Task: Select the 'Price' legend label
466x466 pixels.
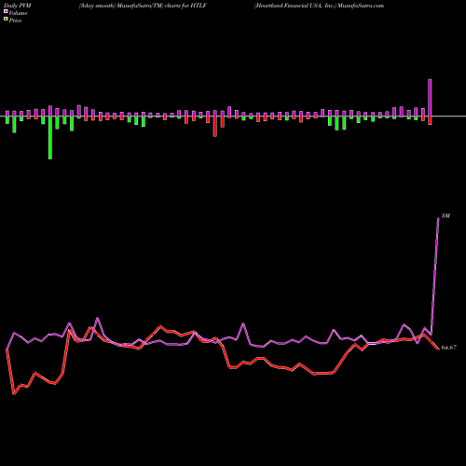Action: (x=15, y=21)
